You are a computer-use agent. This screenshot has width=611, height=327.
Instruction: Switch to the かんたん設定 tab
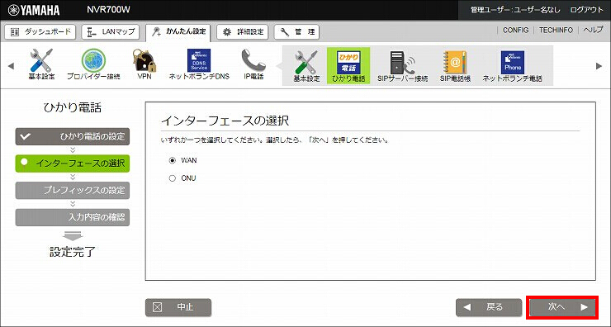tap(178, 32)
